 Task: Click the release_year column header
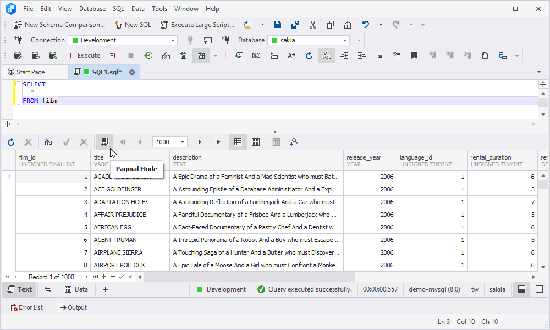pyautogui.click(x=370, y=161)
